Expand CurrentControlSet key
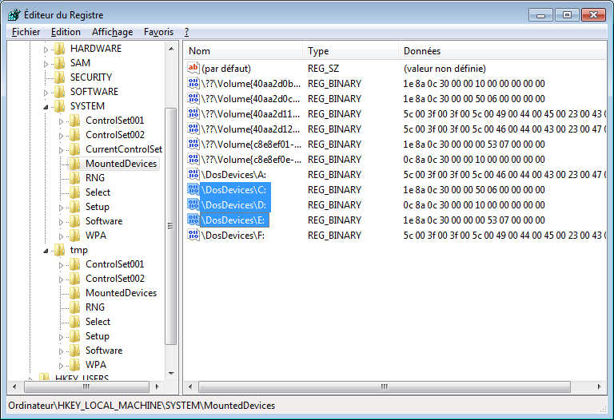The height and width of the screenshot is (420, 614). (61, 150)
